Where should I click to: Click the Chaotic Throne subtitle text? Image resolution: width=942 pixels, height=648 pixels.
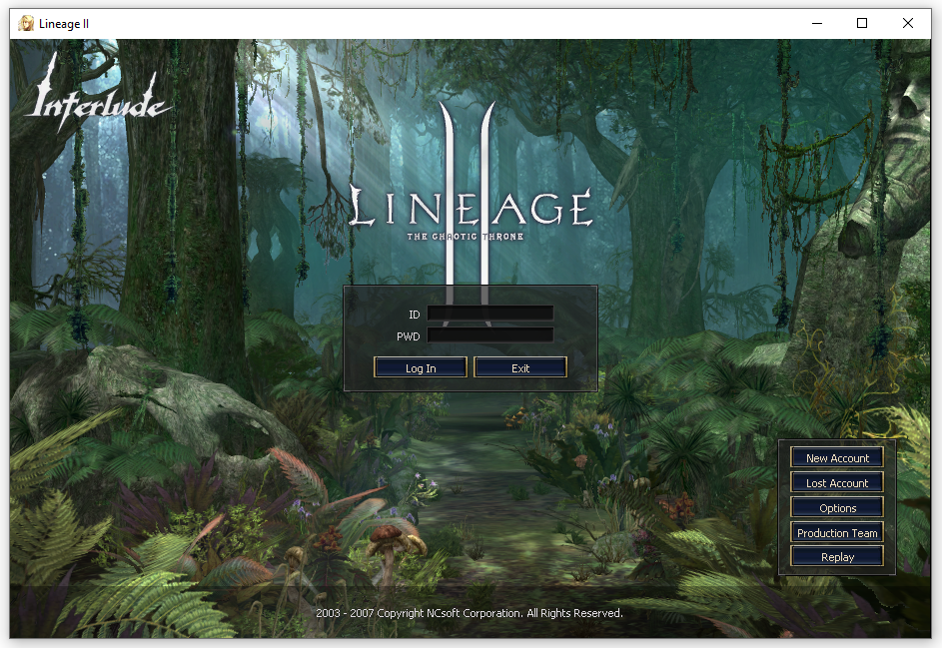tap(465, 237)
